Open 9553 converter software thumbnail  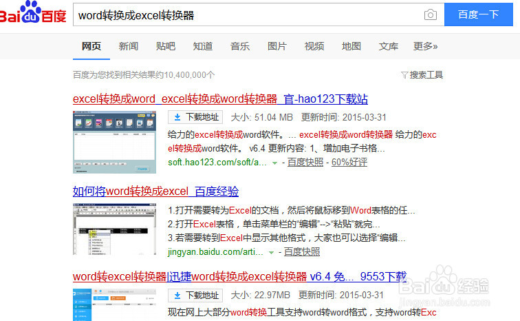coord(114,304)
